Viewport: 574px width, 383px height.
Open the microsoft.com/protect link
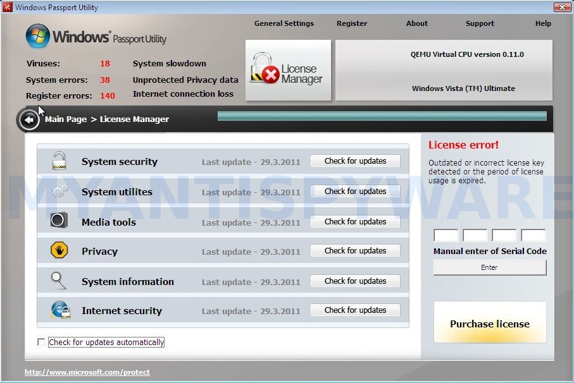tap(87, 372)
